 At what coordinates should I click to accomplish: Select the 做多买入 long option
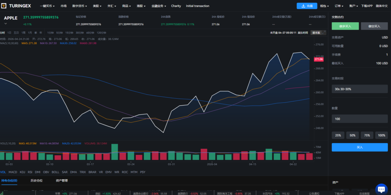(345, 26)
